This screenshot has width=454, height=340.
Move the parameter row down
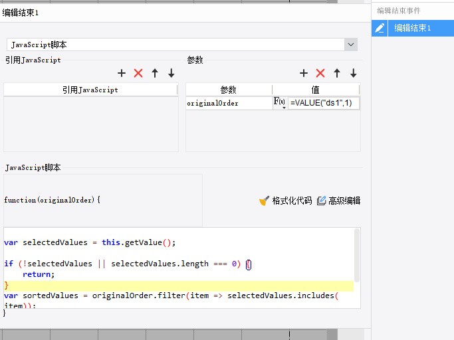click(x=354, y=73)
